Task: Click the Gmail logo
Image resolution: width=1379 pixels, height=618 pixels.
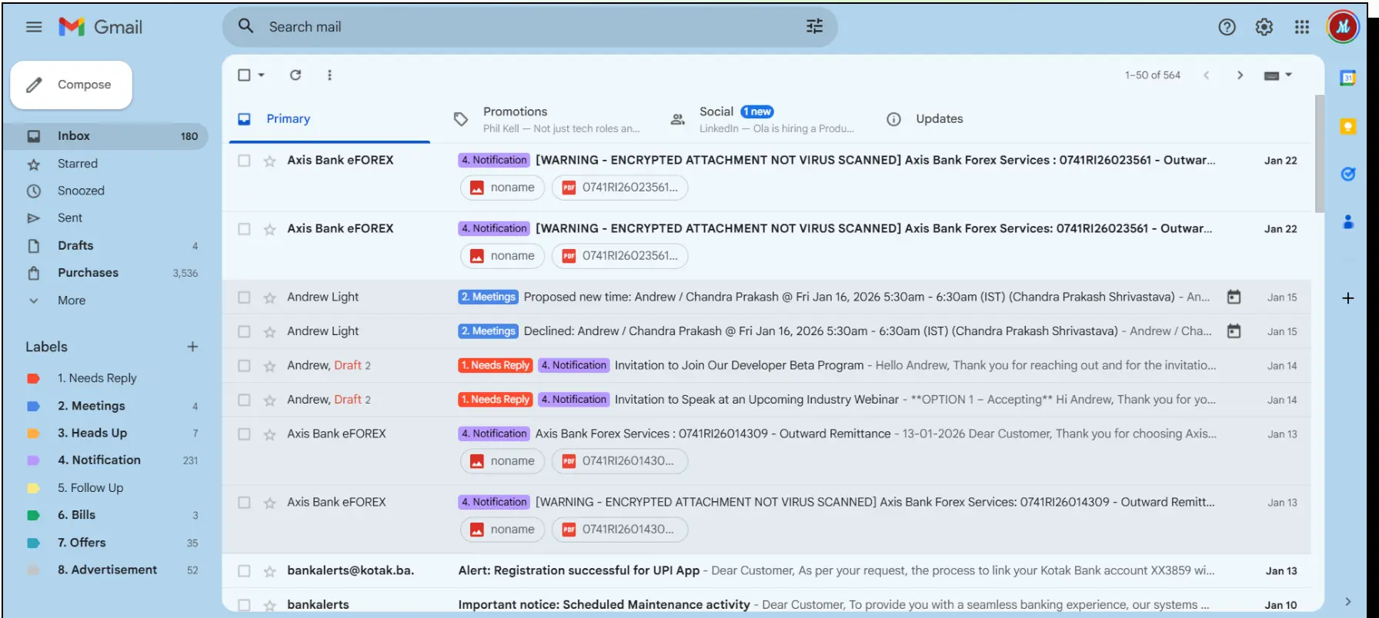Action: pyautogui.click(x=101, y=27)
